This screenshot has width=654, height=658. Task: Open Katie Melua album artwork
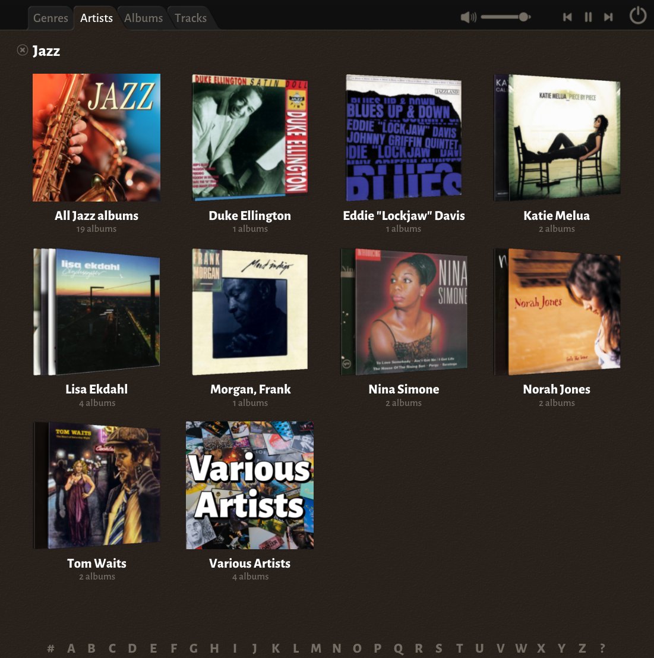557,138
